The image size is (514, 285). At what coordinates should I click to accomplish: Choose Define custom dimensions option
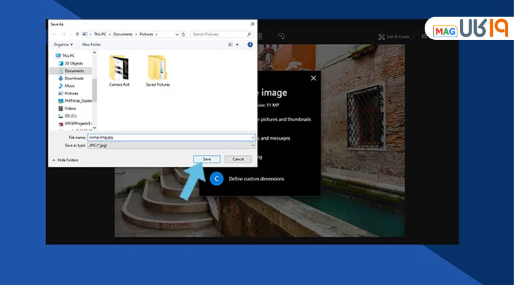click(256, 178)
